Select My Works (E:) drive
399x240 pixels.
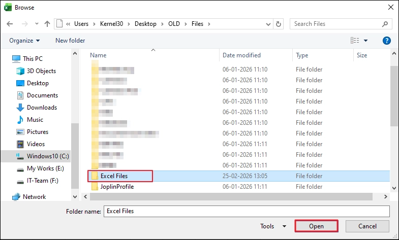point(45,168)
